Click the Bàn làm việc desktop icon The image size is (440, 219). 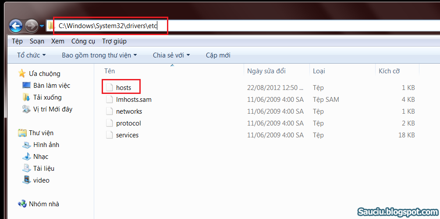click(26, 85)
